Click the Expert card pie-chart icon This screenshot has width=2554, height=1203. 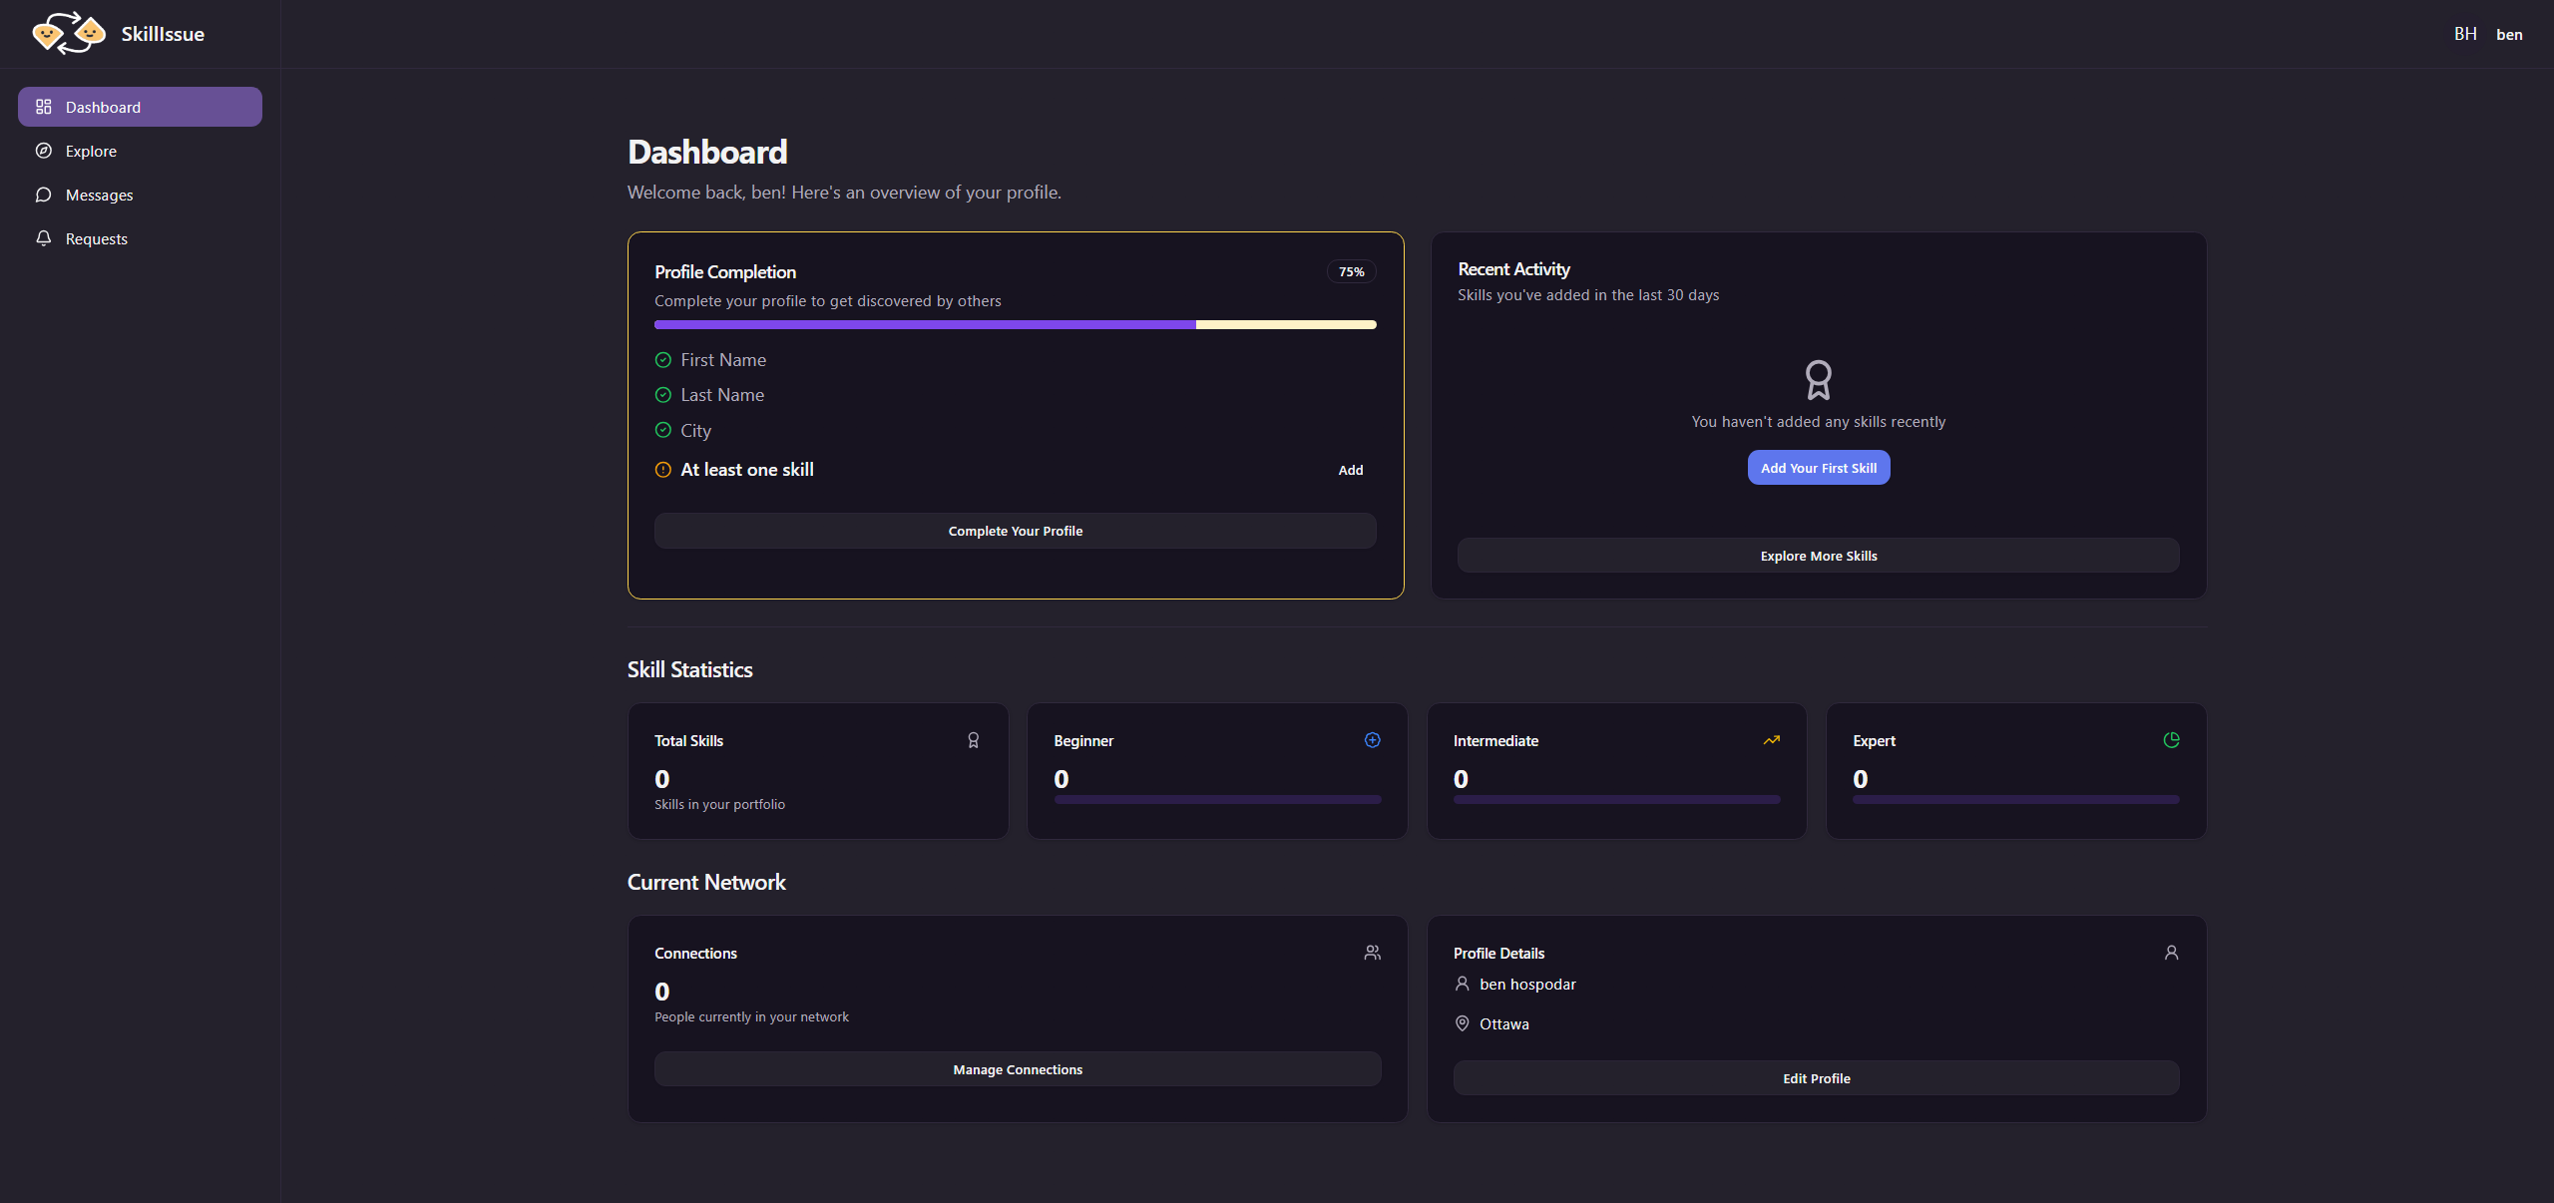2171,740
